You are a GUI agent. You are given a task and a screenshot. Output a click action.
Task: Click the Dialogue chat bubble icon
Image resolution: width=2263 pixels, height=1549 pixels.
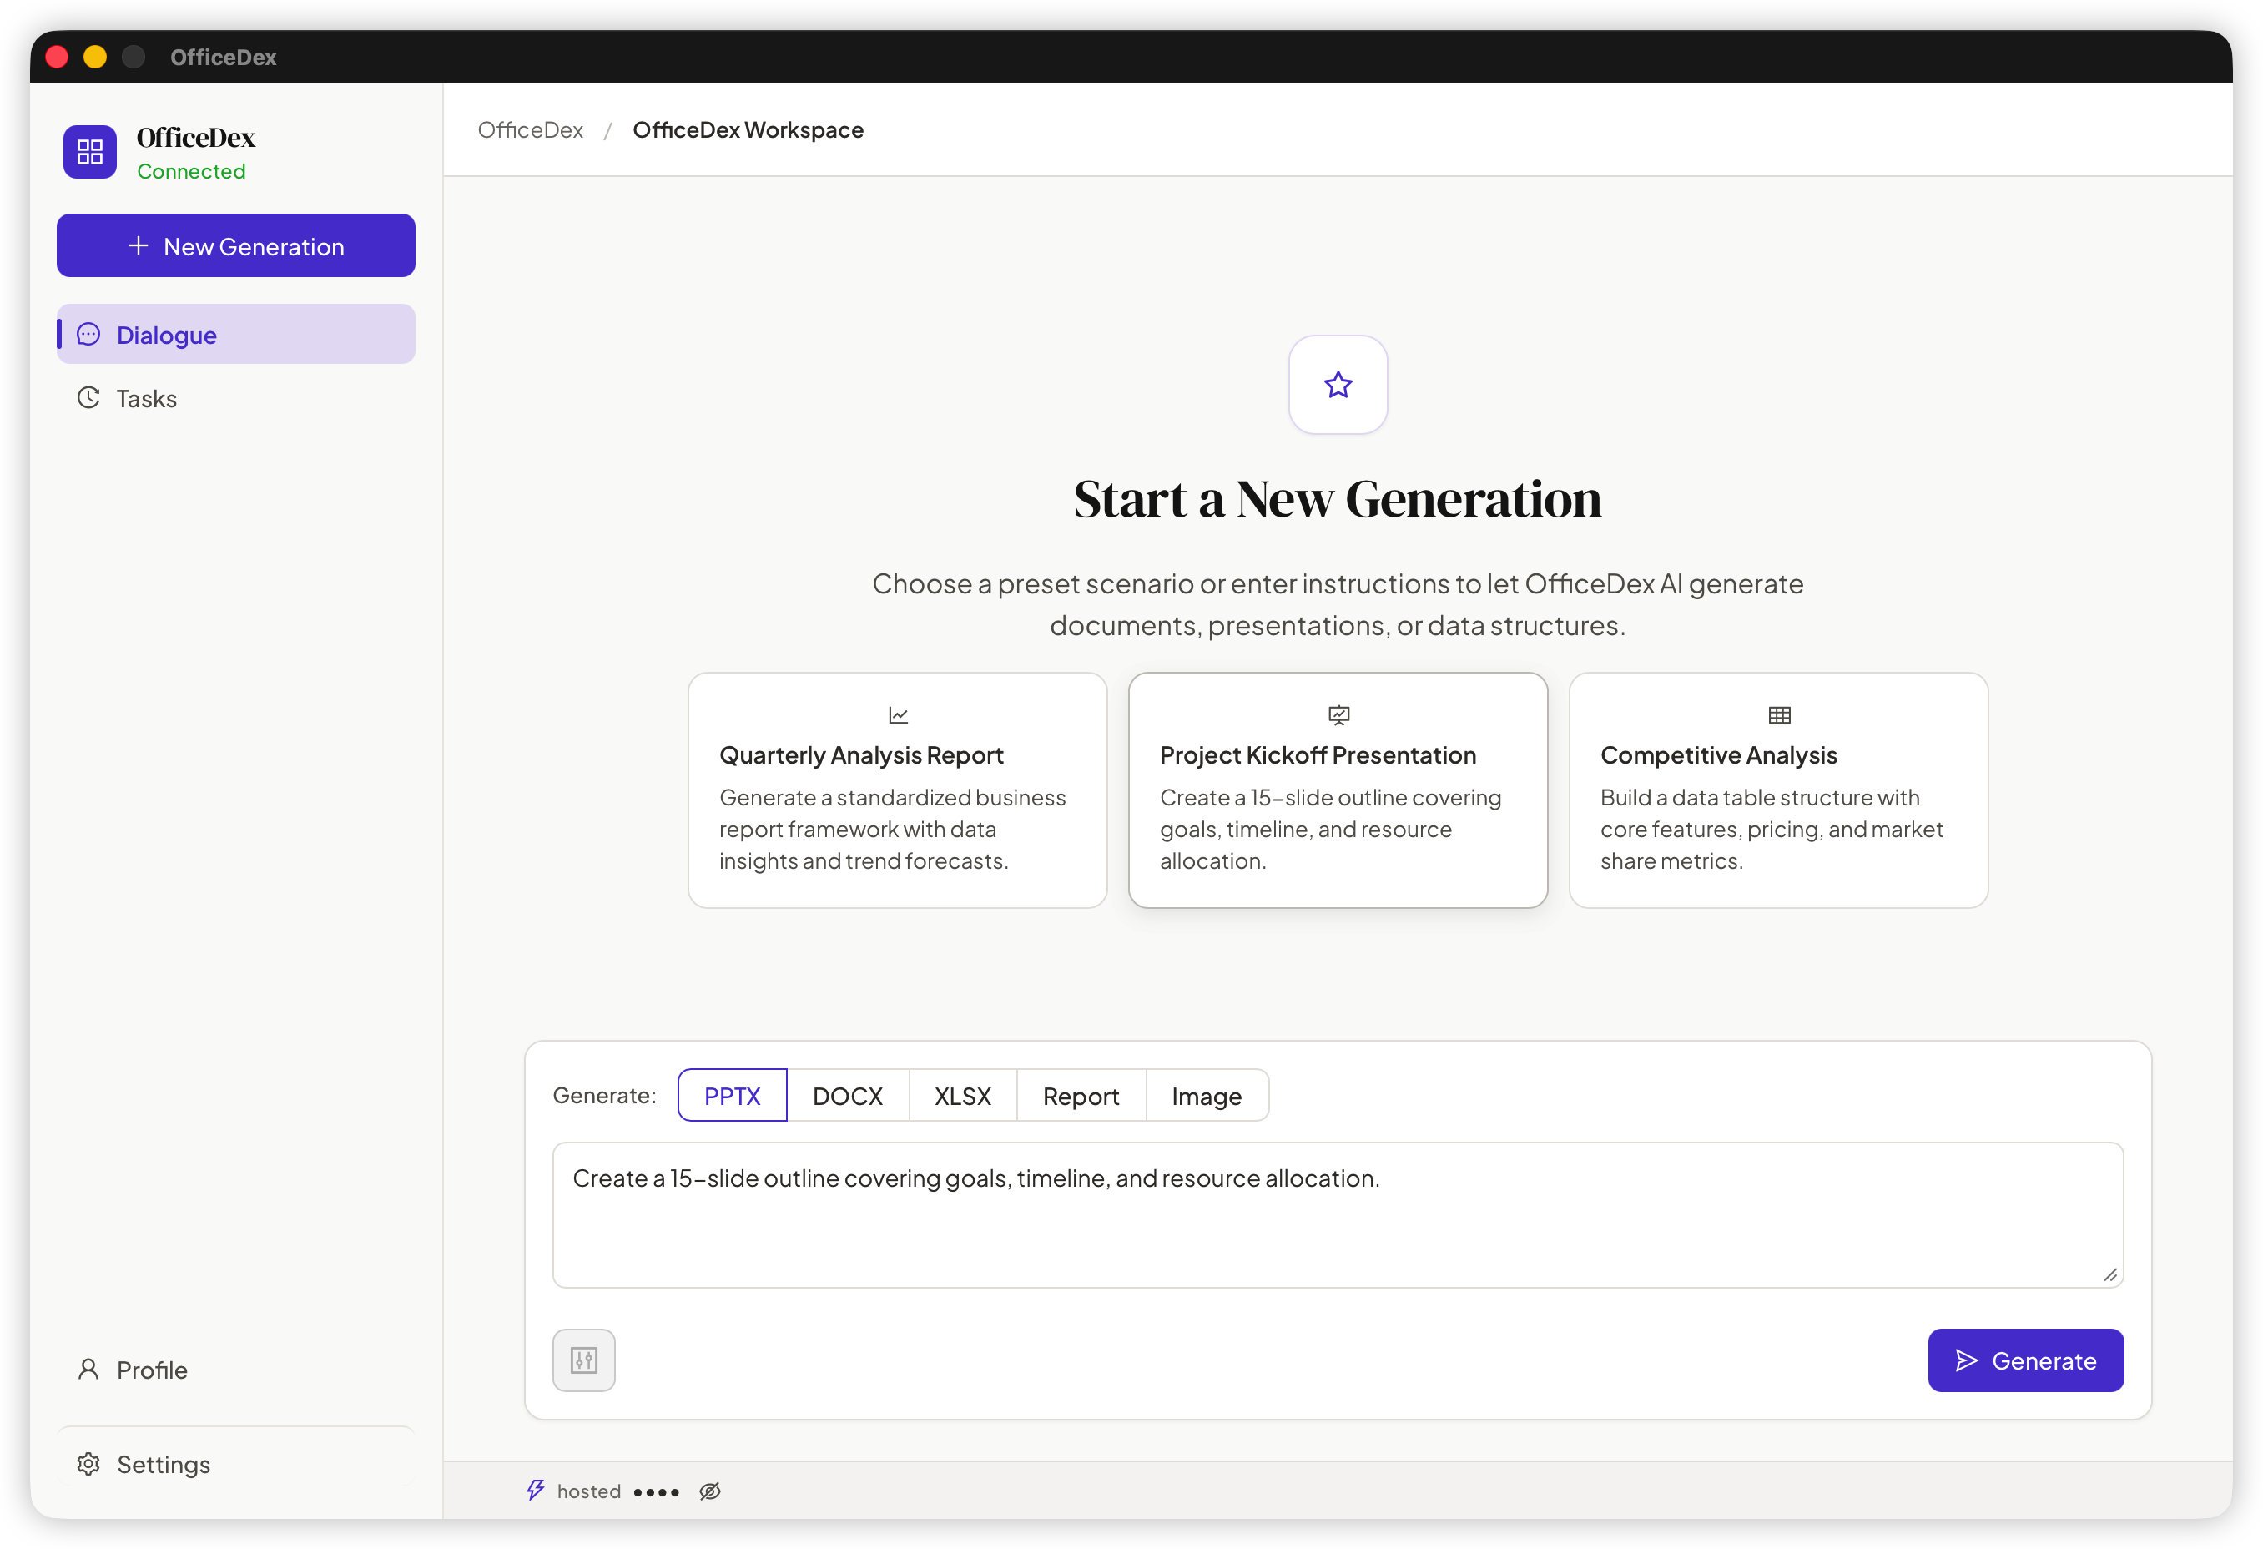(x=88, y=334)
